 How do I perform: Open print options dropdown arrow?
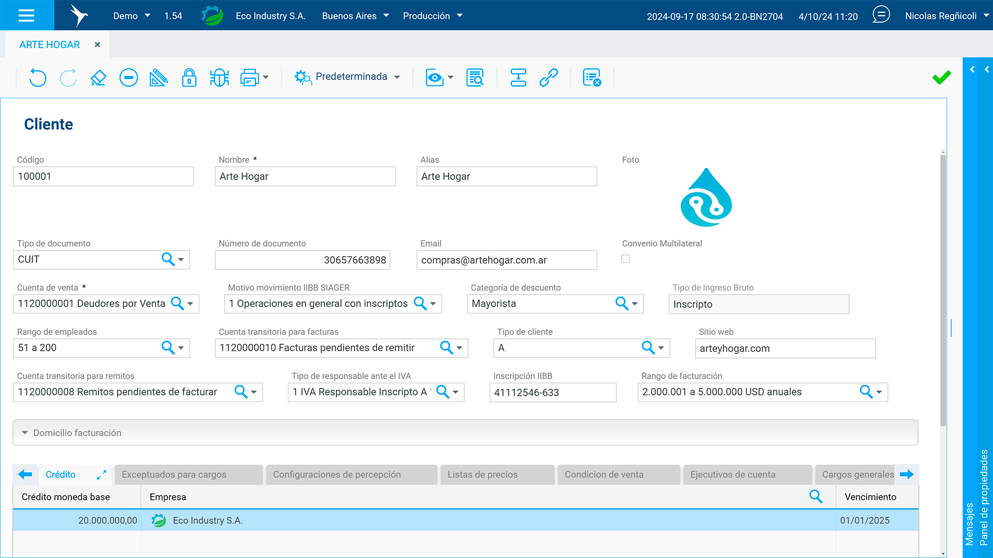(266, 78)
